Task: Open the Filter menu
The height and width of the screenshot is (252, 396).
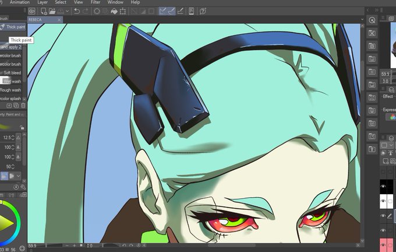Action: [96, 2]
